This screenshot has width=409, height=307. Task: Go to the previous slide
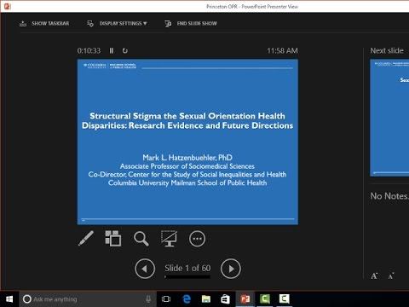point(145,269)
